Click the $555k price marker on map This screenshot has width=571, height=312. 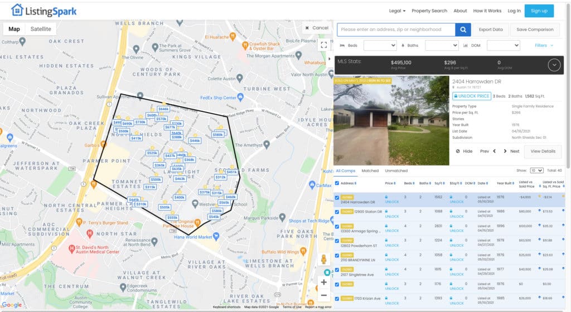(172, 217)
